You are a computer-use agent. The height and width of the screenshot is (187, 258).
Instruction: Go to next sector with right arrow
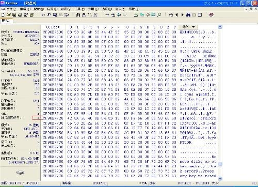182,15
